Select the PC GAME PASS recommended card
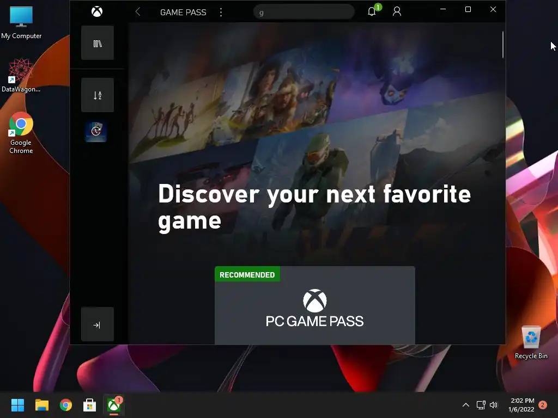The width and height of the screenshot is (558, 418). click(314, 305)
